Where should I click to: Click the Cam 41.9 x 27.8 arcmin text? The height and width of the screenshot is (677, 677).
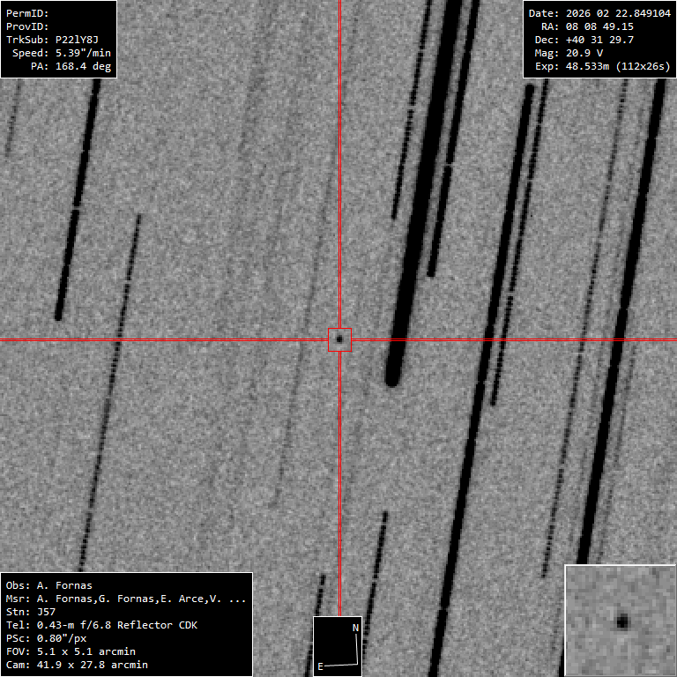point(77,665)
